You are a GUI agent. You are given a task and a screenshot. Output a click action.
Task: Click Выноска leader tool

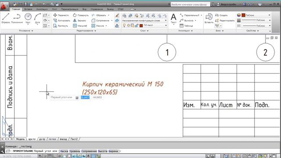tap(187, 21)
